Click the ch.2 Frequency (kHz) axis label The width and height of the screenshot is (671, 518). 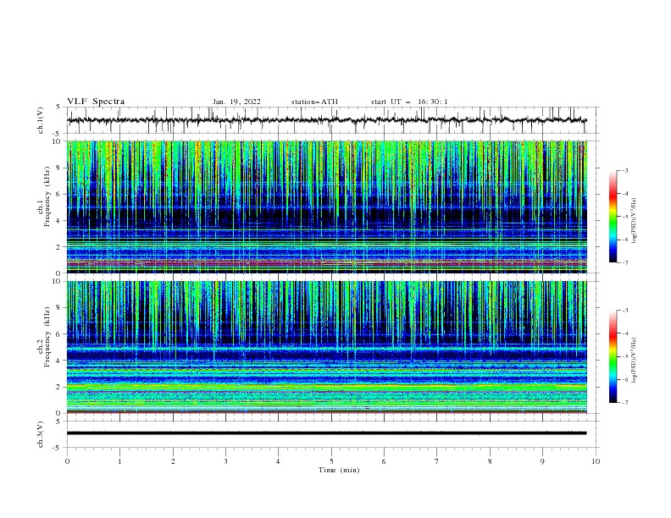[x=44, y=337]
